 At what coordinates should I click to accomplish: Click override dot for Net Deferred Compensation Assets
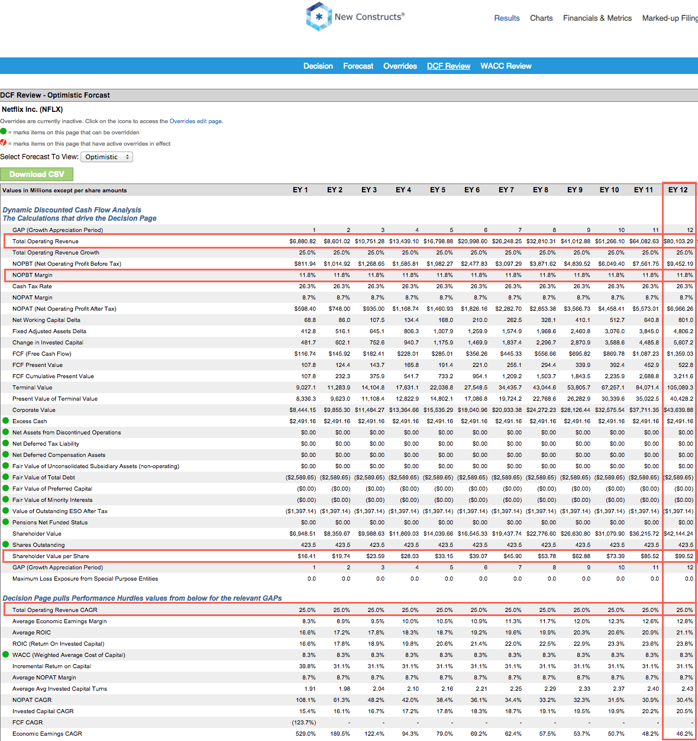click(6, 455)
